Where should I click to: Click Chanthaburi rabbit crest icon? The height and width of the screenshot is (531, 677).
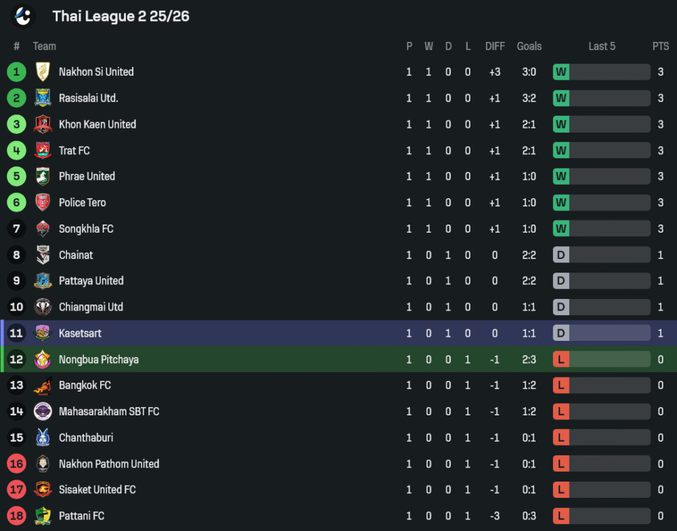43,438
